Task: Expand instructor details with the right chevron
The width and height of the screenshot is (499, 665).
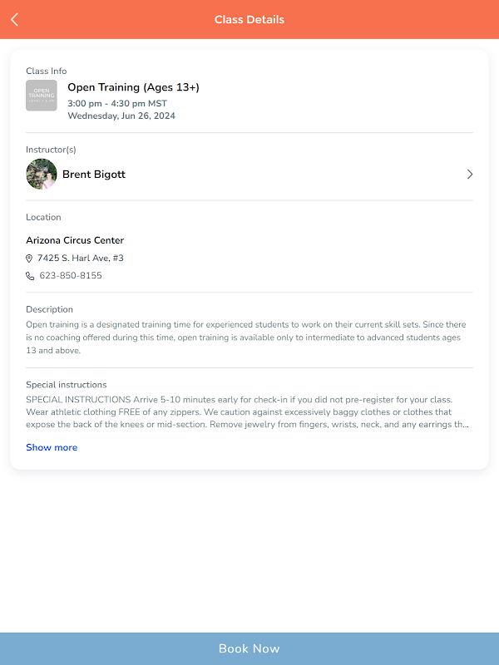Action: coord(469,175)
